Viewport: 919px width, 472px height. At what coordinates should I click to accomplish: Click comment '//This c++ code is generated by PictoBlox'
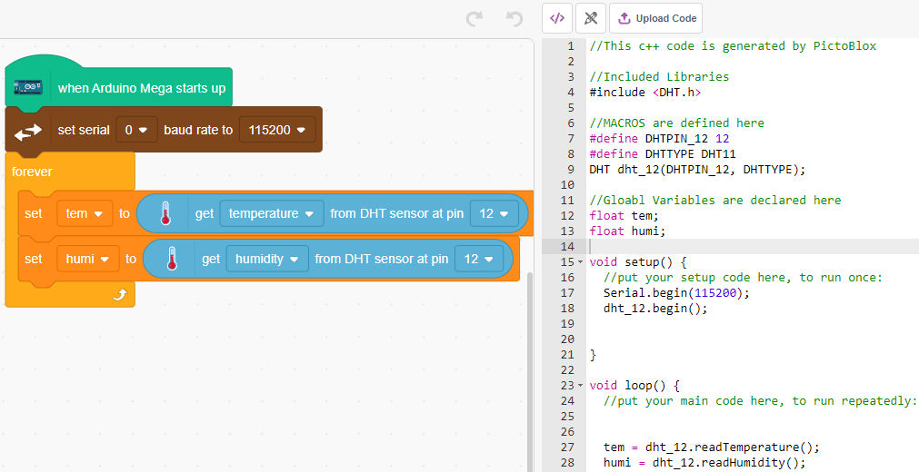(x=733, y=45)
